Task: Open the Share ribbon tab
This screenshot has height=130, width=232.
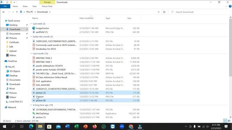Action: click(25, 6)
